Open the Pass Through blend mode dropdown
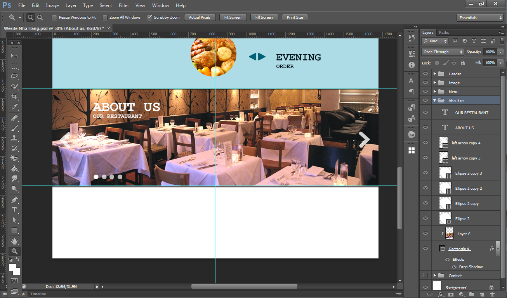Image resolution: width=507 pixels, height=298 pixels. click(x=443, y=52)
